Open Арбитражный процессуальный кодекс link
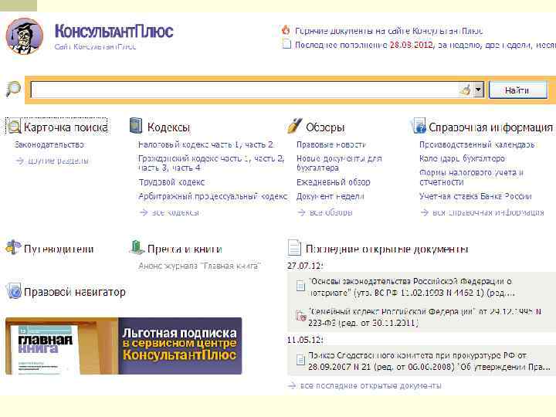The image size is (556, 417). point(213,196)
